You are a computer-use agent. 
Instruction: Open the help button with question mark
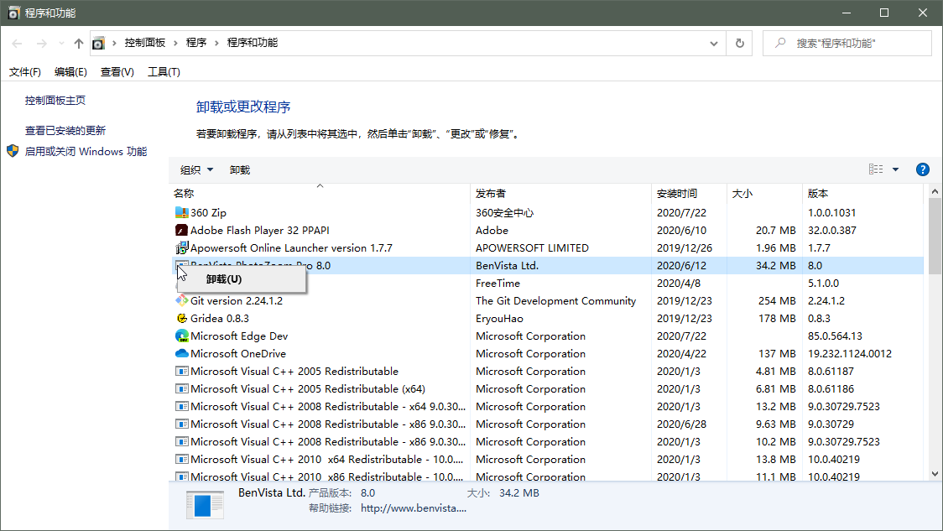[923, 169]
